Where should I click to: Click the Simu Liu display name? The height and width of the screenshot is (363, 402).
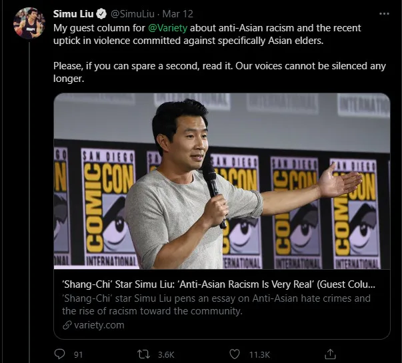click(x=74, y=13)
